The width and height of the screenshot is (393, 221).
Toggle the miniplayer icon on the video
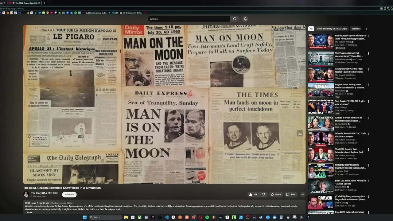point(300,133)
